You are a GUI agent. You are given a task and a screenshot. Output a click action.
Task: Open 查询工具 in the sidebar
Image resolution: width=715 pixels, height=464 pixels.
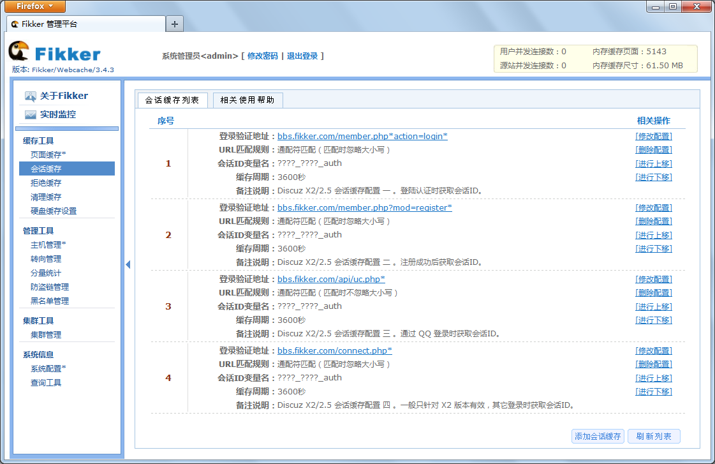click(x=46, y=383)
